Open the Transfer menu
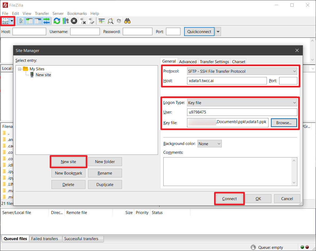Image resolution: width=316 pixels, height=251 pixels. point(42,14)
